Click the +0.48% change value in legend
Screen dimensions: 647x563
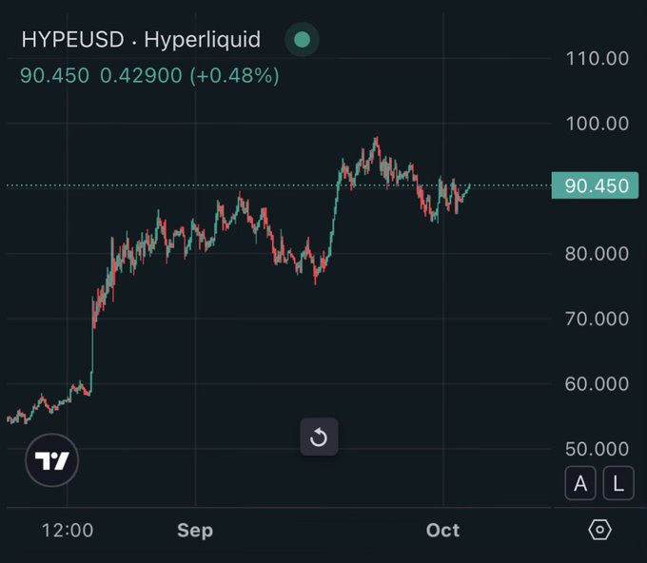tap(234, 76)
